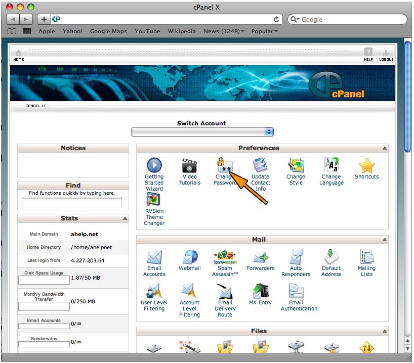Collapse the Stats panel
The width and height of the screenshot is (414, 363).
[x=125, y=218]
